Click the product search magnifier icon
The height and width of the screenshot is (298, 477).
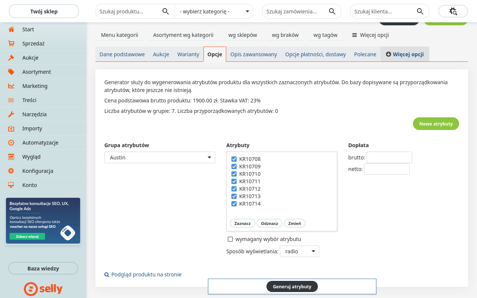coord(166,12)
